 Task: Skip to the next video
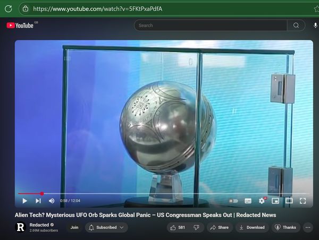(38, 201)
